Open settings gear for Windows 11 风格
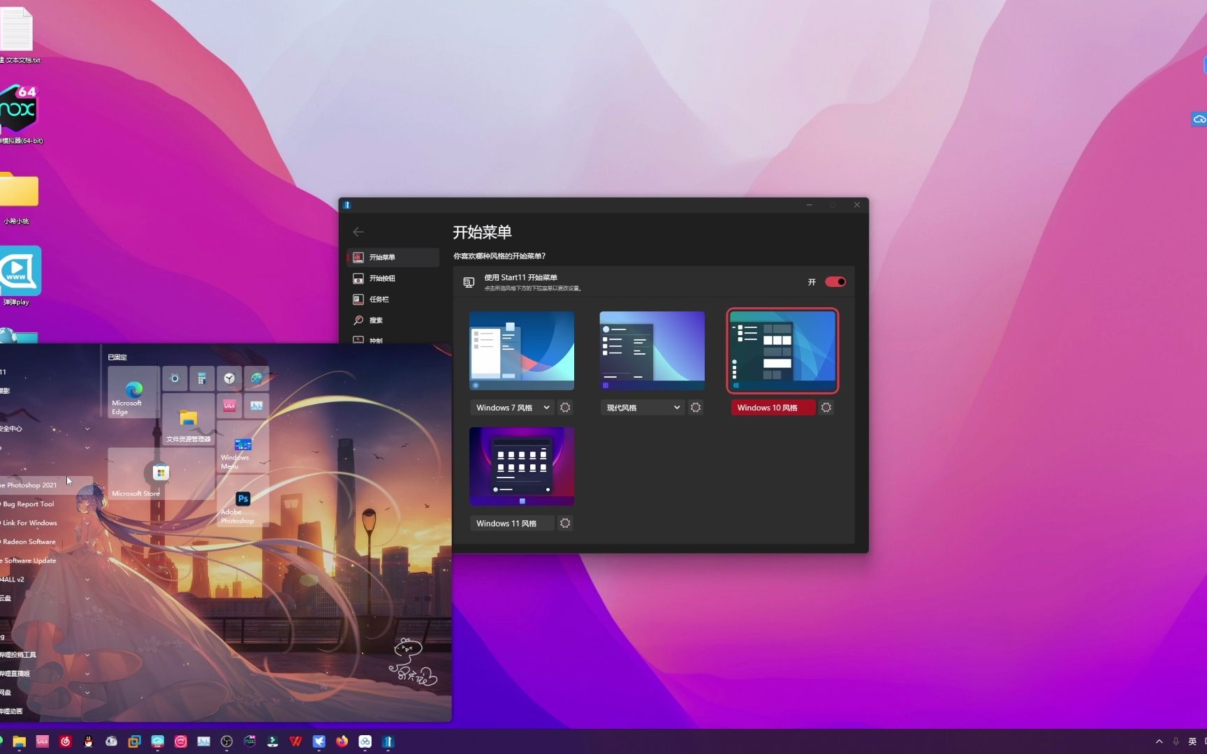 (x=565, y=524)
